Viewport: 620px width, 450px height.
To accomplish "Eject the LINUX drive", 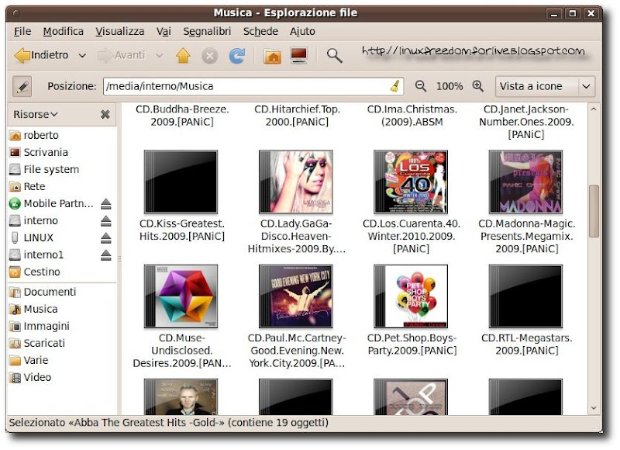I will click(105, 238).
